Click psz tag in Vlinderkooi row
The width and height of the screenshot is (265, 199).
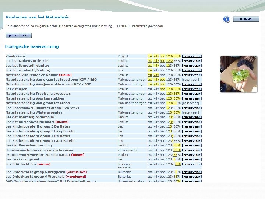150,56
